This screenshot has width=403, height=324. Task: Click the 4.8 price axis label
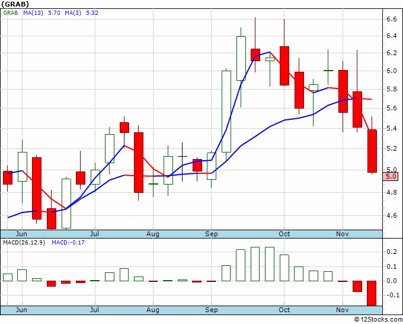coord(392,192)
